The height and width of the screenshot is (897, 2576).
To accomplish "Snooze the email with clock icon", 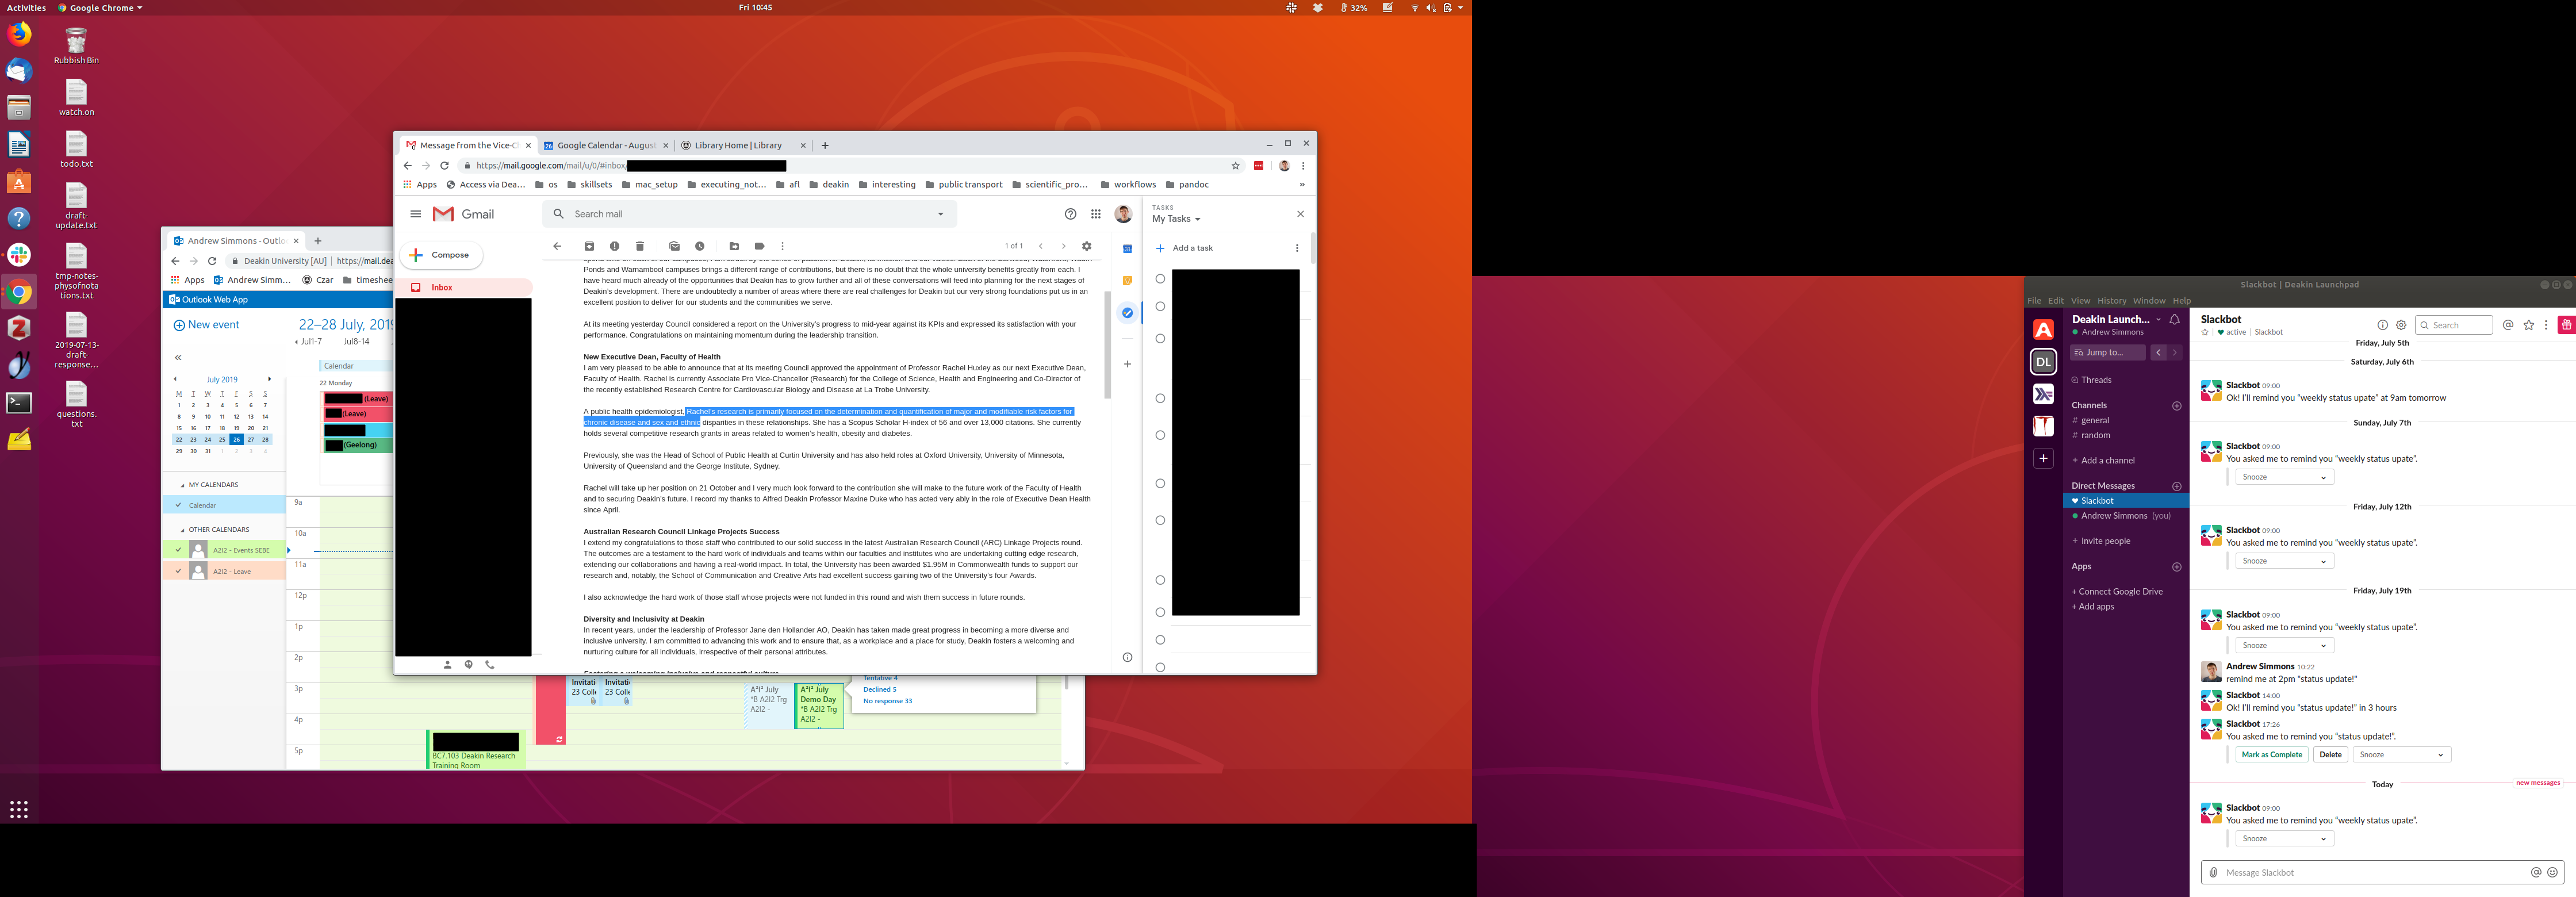I will [700, 246].
